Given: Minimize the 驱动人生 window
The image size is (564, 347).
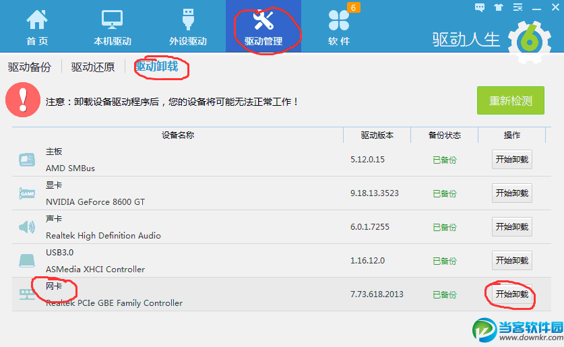Looking at the screenshot, I should click(x=536, y=8).
